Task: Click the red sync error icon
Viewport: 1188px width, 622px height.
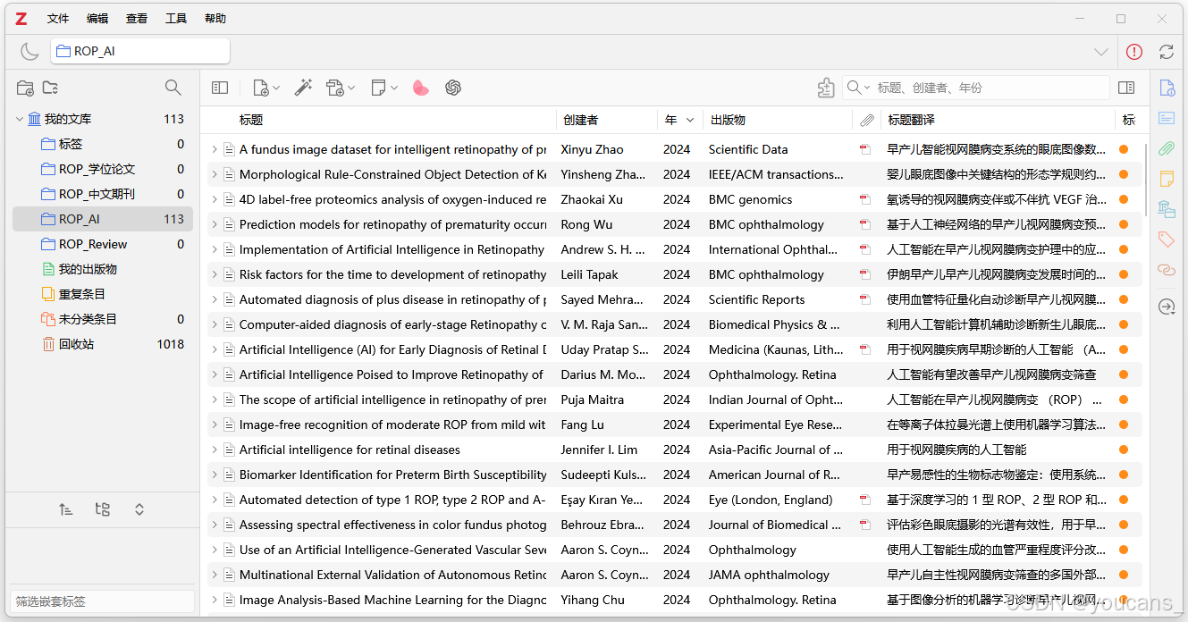Action: [1134, 52]
